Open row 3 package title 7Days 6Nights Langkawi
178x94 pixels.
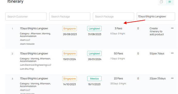34,78
